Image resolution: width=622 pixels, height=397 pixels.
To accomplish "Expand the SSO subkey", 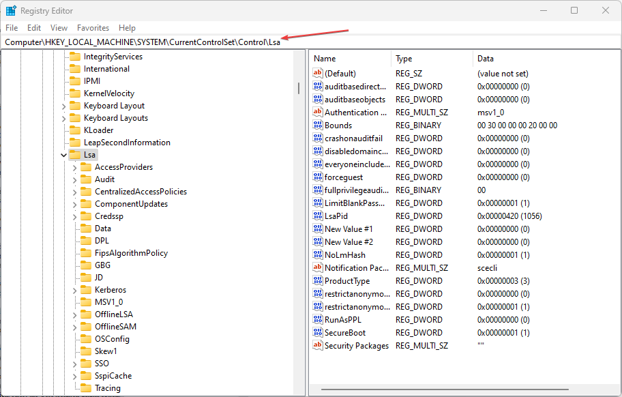I will pos(74,364).
